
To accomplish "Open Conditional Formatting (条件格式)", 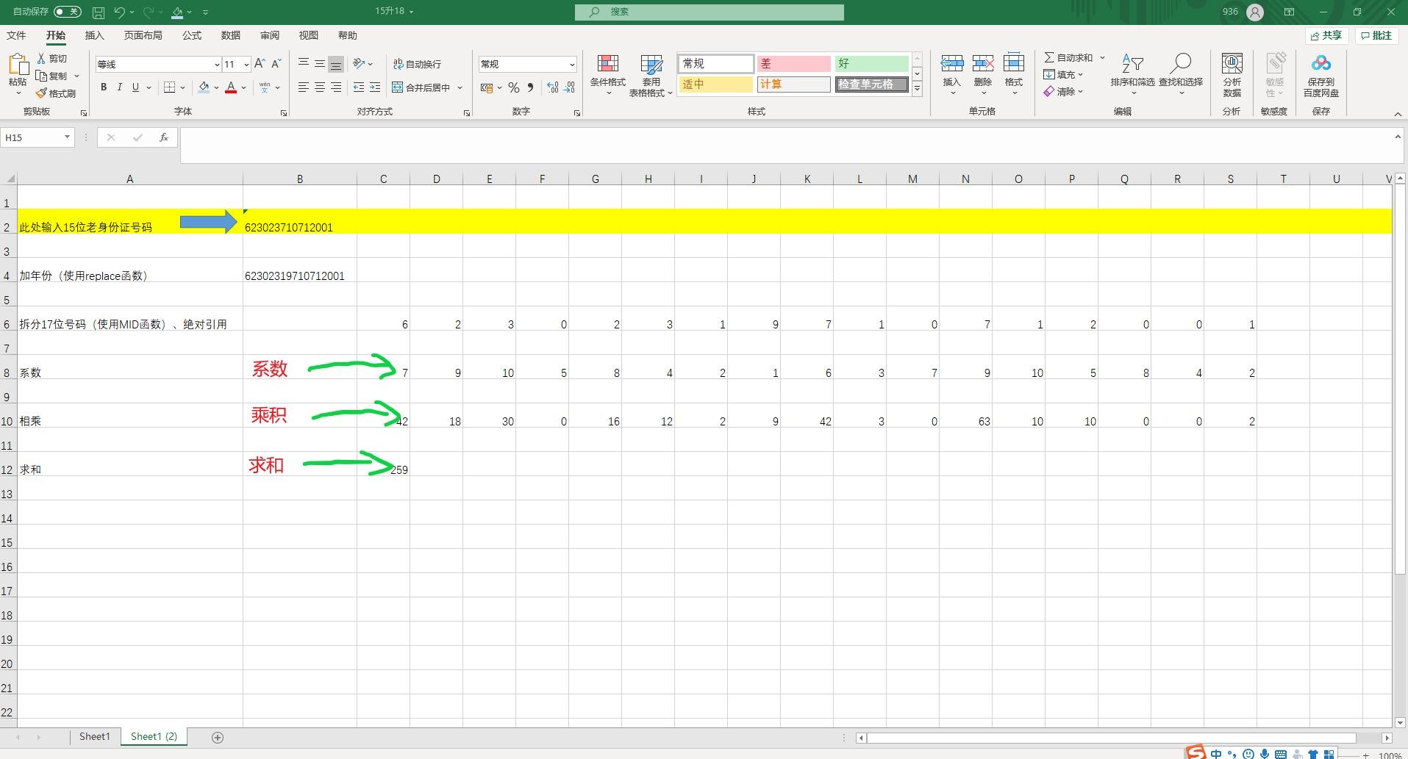I will [x=607, y=75].
